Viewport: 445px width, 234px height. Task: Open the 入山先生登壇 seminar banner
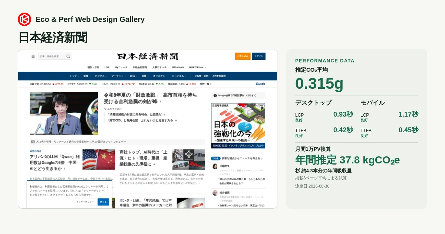coord(117,142)
